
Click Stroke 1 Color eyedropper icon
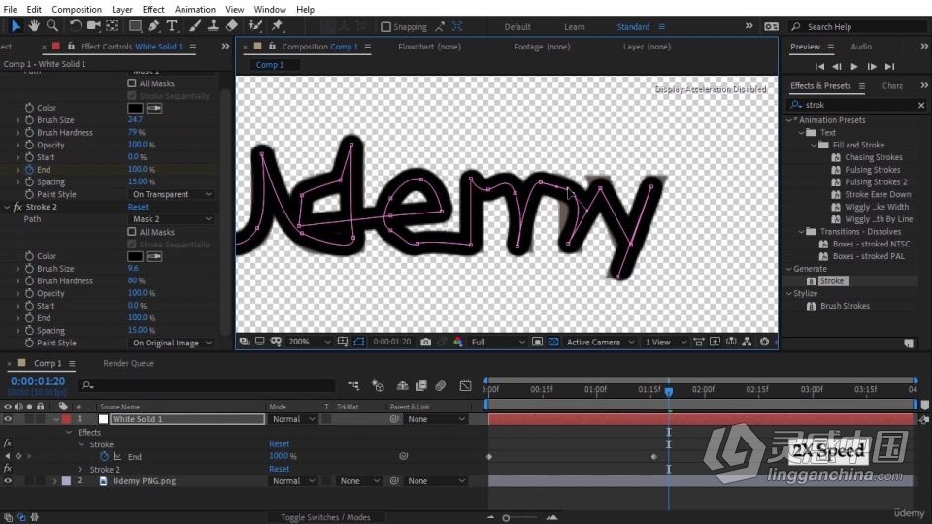tap(154, 108)
